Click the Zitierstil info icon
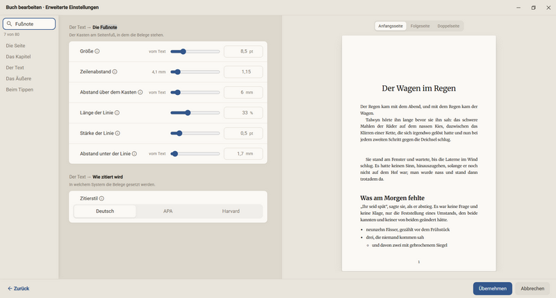This screenshot has width=556, height=298. 101,199
